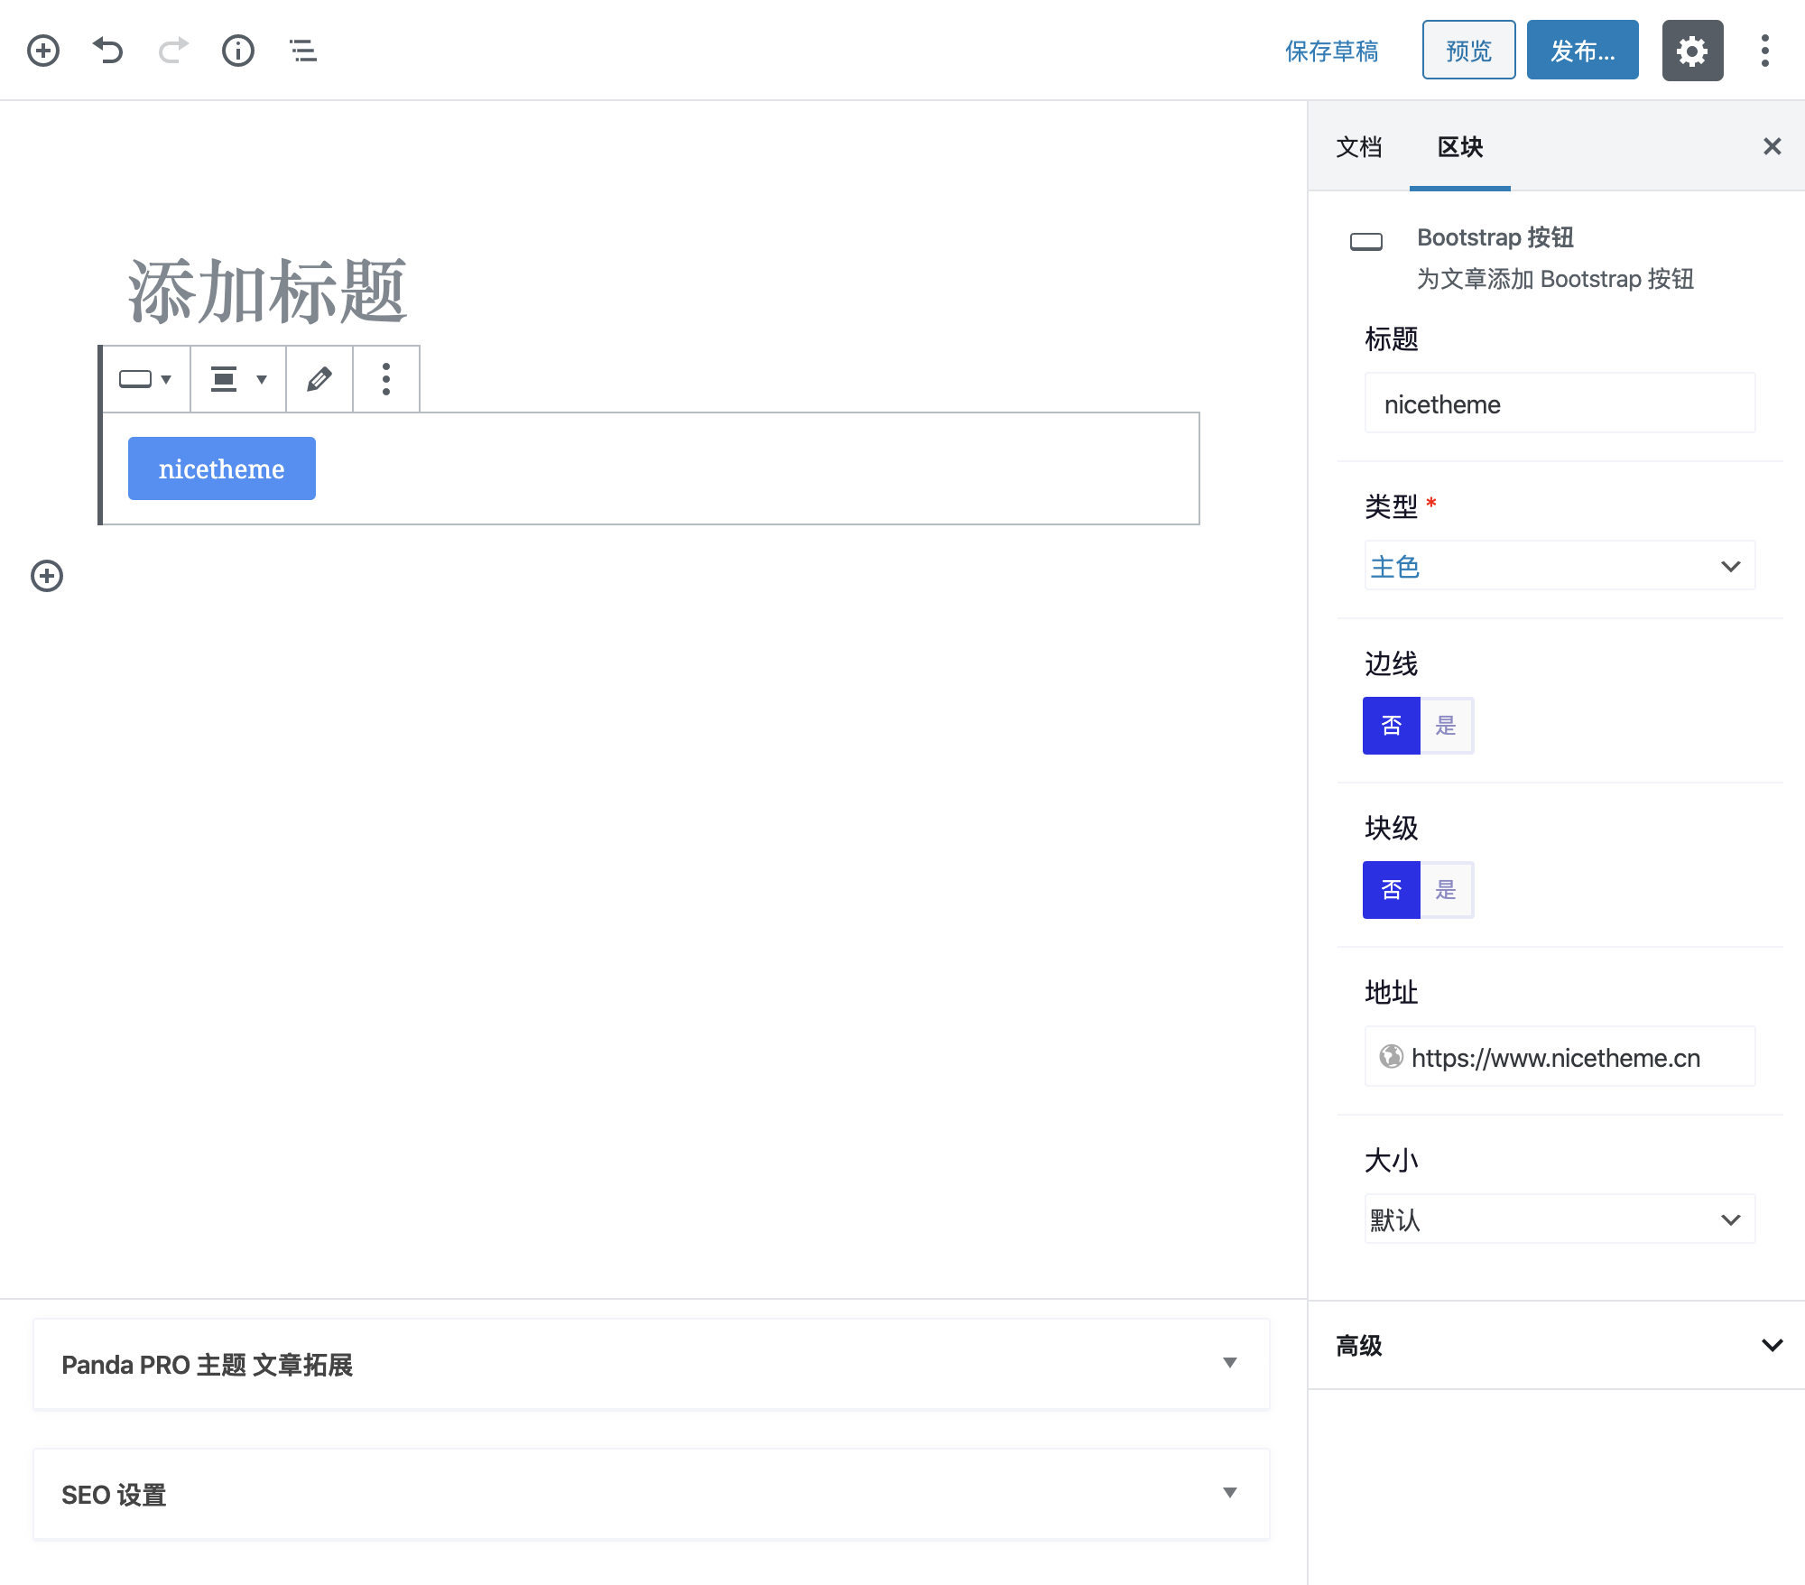The width and height of the screenshot is (1805, 1585).
Task: Click the 类型 field label
Action: click(1392, 506)
